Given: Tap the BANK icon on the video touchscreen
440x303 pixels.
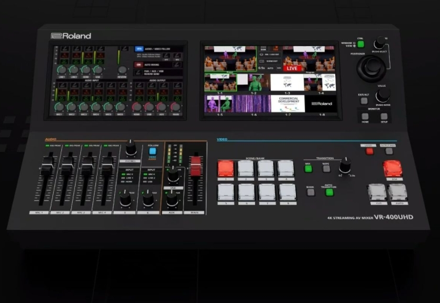Looking at the screenshot, I should [263, 49].
